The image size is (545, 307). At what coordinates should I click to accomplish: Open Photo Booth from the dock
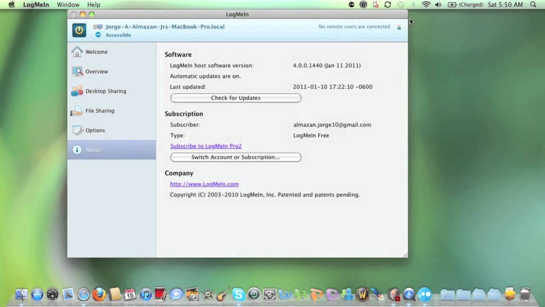[161, 294]
